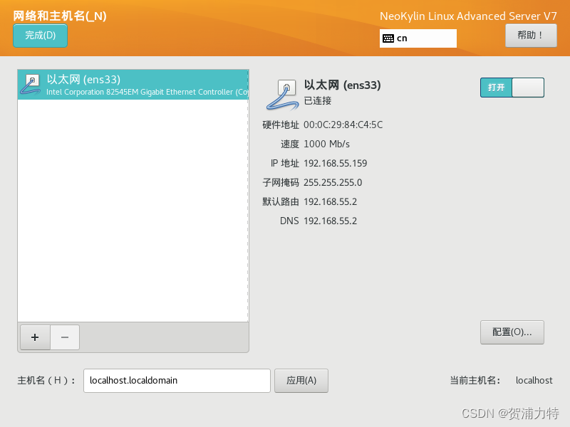
Task: Click the 主机名 (H) label
Action: coord(46,381)
